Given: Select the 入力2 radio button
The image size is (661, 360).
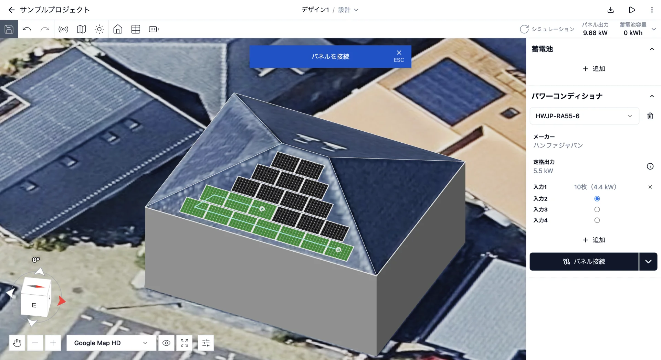Looking at the screenshot, I should (597, 198).
